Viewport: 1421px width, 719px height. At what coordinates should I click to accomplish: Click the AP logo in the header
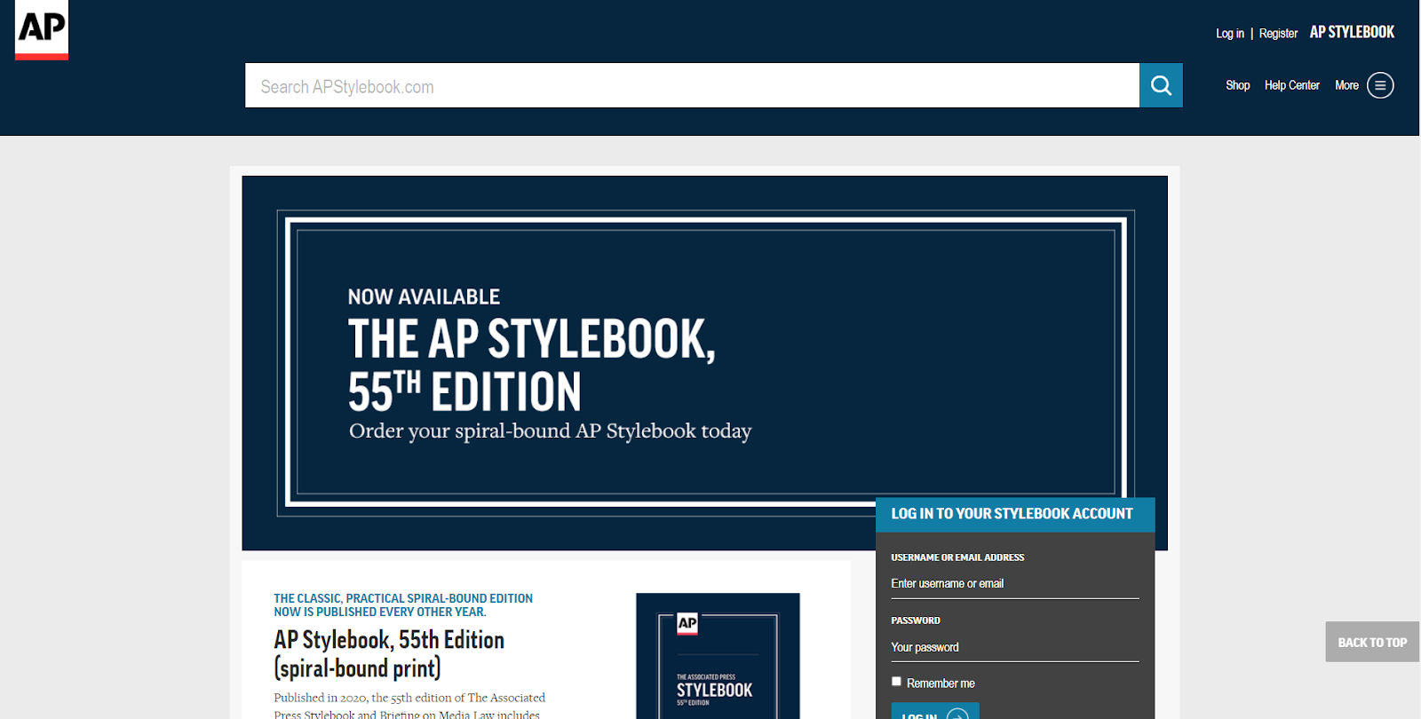(x=42, y=29)
